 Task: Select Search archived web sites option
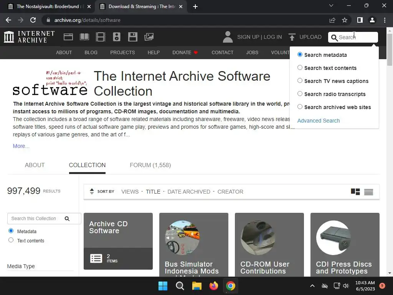click(x=300, y=107)
